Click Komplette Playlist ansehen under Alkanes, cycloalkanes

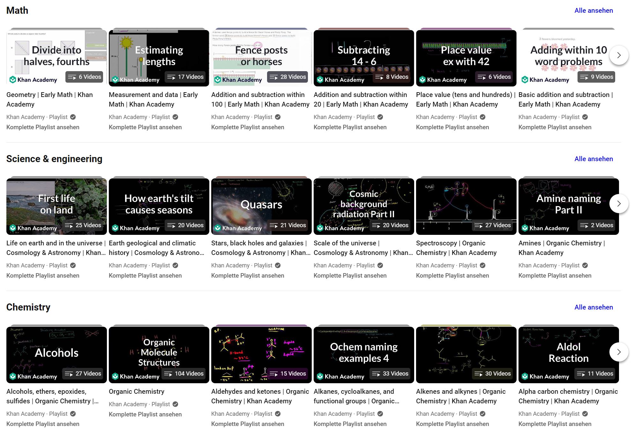tap(350, 424)
